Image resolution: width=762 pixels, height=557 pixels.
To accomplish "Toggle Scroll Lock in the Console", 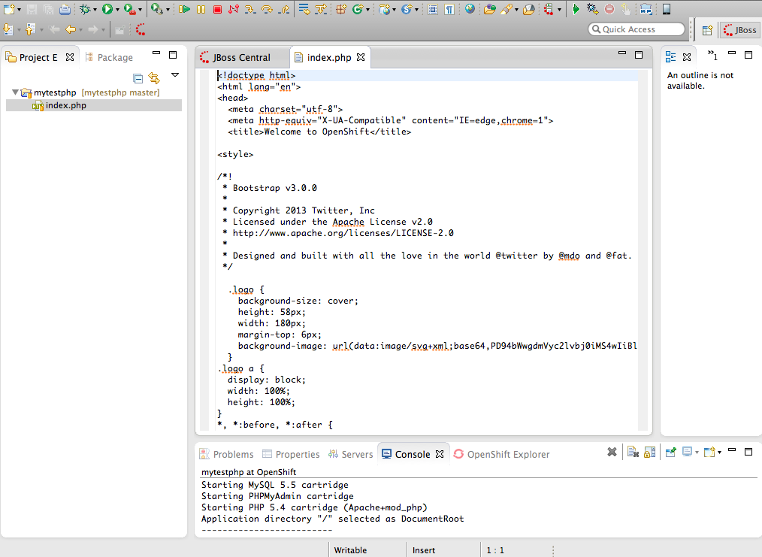I will point(650,453).
